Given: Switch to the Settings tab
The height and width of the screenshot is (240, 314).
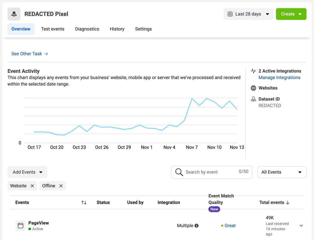Looking at the screenshot, I should (x=143, y=29).
